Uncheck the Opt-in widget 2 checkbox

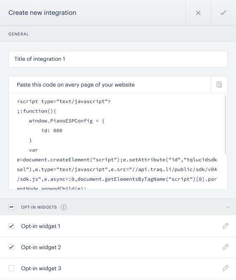click(x=11, y=247)
